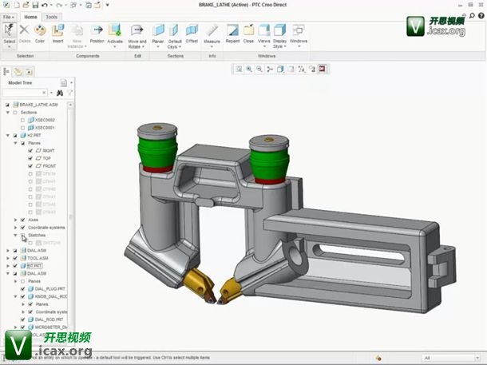
Task: Click the Close window ribbon icon
Action: 248,30
